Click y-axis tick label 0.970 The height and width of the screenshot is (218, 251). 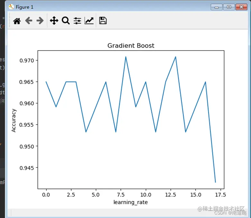[27, 60]
